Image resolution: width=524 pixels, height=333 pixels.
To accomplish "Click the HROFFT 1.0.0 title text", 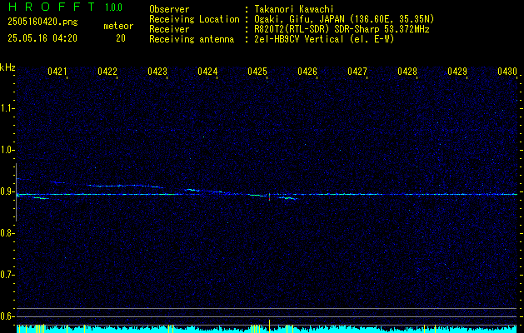I will pyautogui.click(x=66, y=7).
